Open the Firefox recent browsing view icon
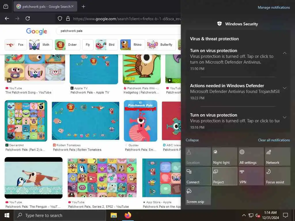 tap(6, 7)
